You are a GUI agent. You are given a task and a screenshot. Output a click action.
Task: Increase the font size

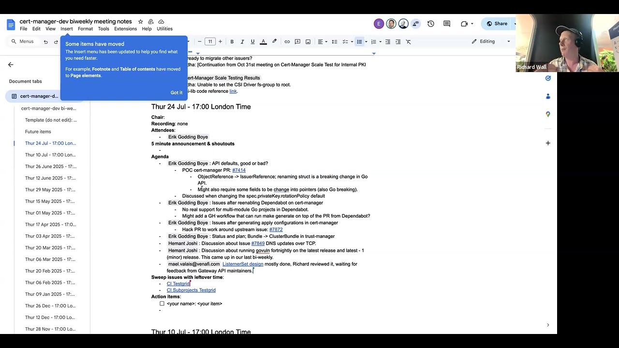click(220, 42)
